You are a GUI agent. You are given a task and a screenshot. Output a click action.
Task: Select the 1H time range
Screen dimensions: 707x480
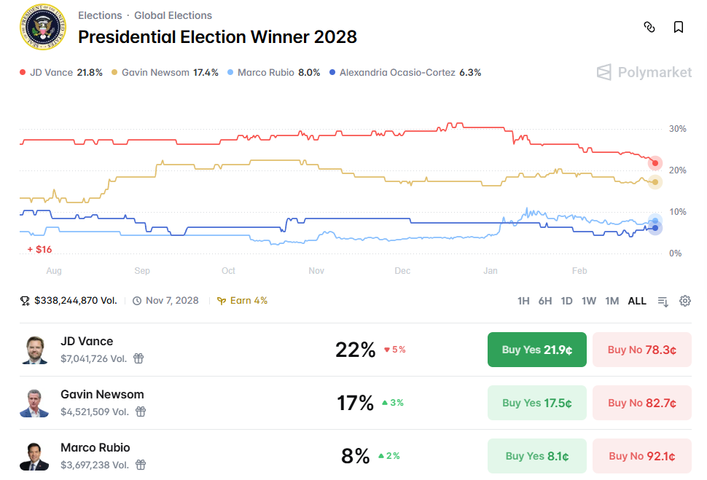pyautogui.click(x=523, y=301)
